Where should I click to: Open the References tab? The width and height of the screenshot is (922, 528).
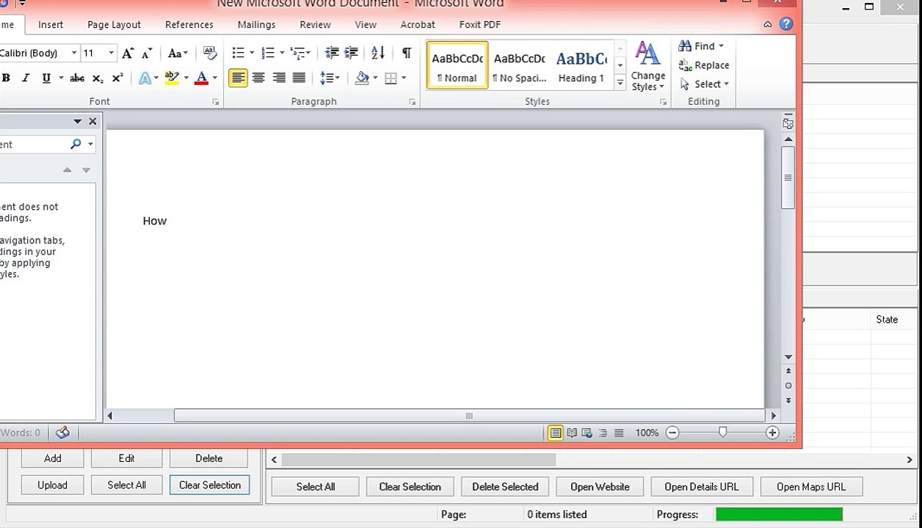click(189, 24)
